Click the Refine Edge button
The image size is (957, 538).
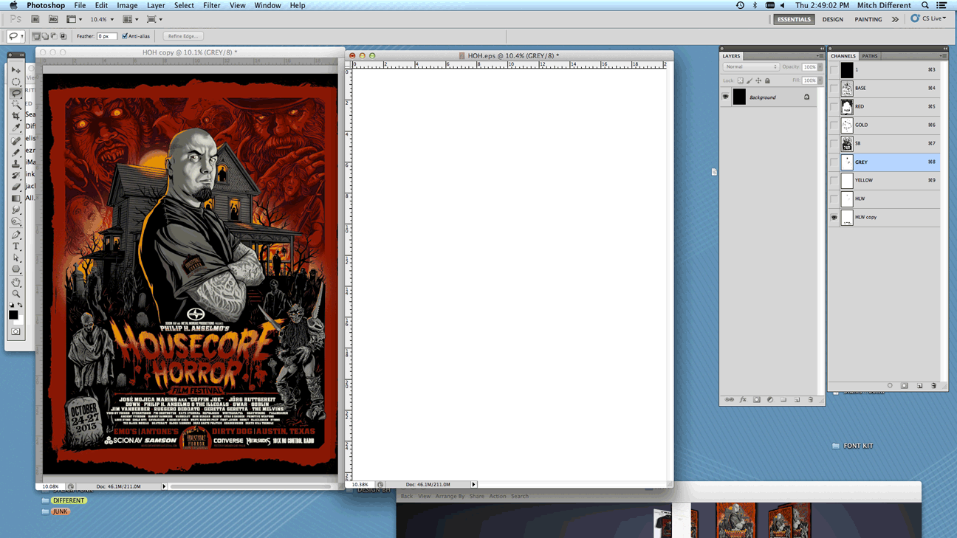point(182,36)
